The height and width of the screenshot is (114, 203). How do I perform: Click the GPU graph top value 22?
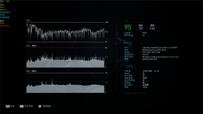pyautogui.click(x=106, y=73)
